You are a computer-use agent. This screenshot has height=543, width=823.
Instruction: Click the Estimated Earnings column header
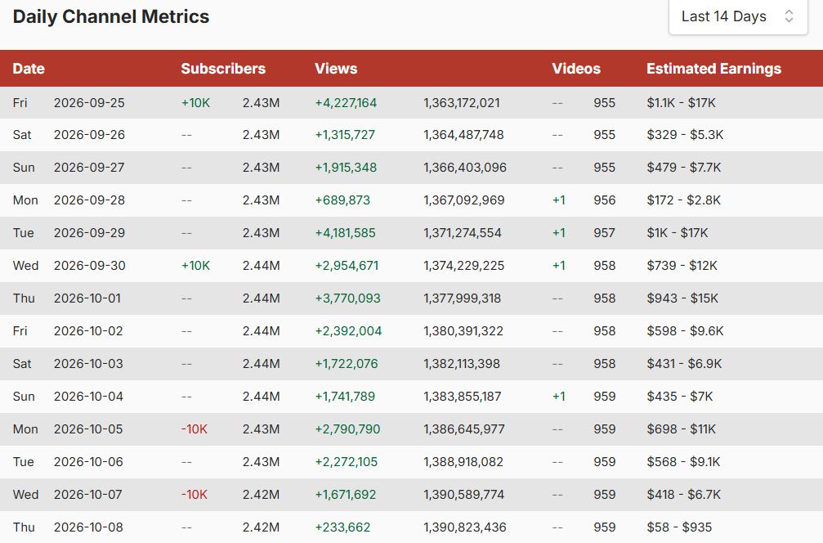tap(713, 69)
